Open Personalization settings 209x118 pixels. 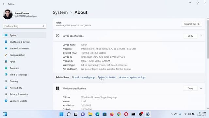pyautogui.click(x=24, y=55)
